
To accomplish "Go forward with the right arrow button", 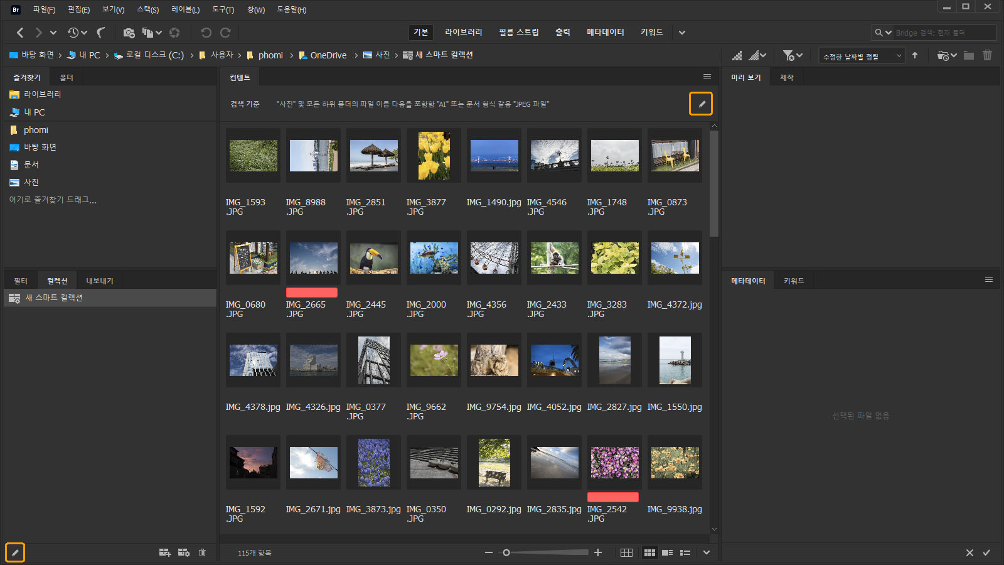I will 38,32.
